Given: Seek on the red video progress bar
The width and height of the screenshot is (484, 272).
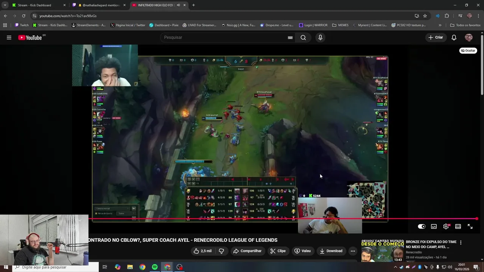Looking at the screenshot, I should pos(283,219).
